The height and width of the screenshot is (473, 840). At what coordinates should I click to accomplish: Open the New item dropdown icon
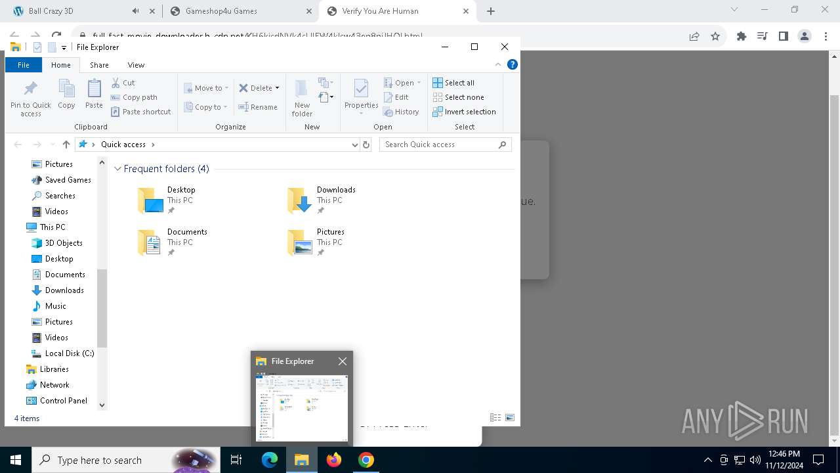326,83
